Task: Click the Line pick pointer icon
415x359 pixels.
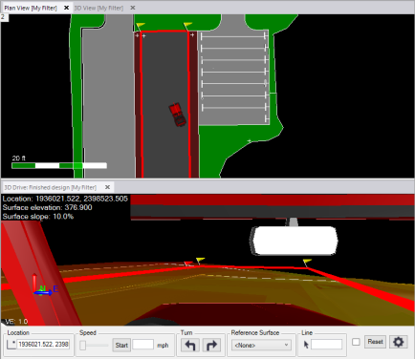Action: pos(306,345)
